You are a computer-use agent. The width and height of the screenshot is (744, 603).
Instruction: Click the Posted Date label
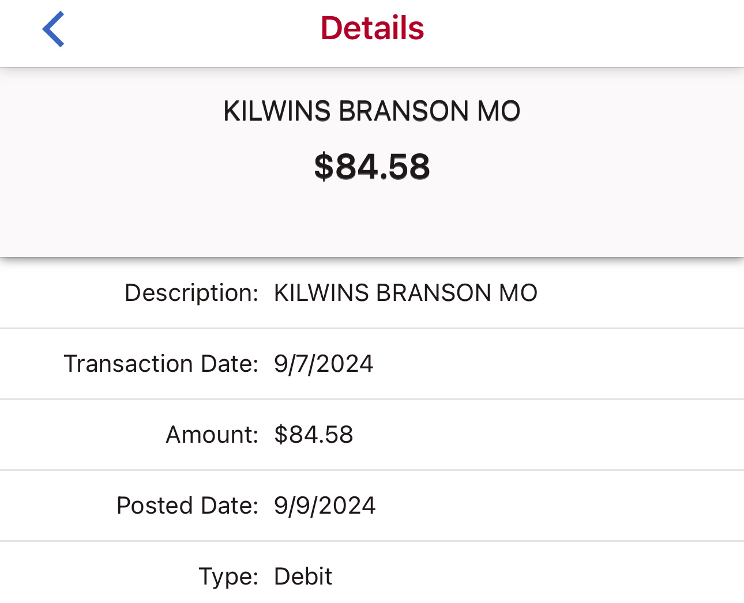click(187, 506)
